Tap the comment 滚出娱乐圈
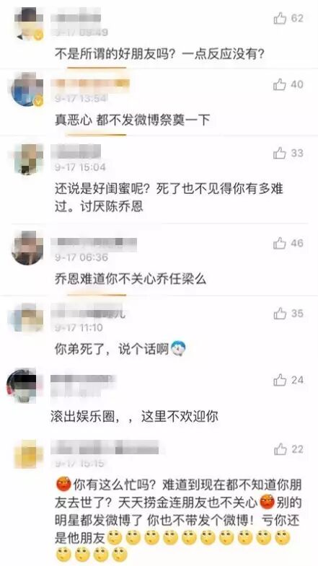 [x=134, y=417]
